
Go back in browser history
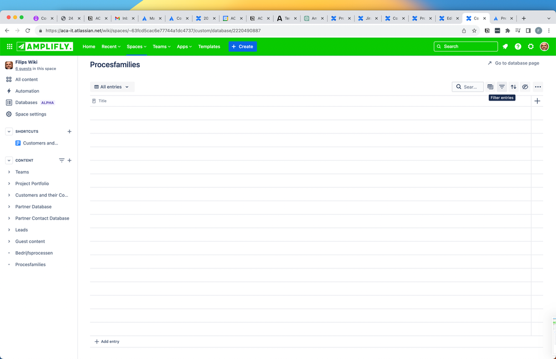(x=7, y=31)
